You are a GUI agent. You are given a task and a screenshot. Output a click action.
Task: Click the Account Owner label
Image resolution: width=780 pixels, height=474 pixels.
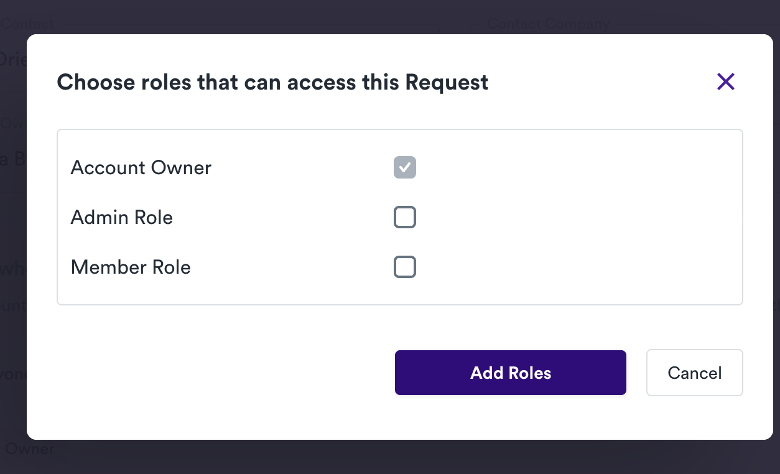point(141,167)
